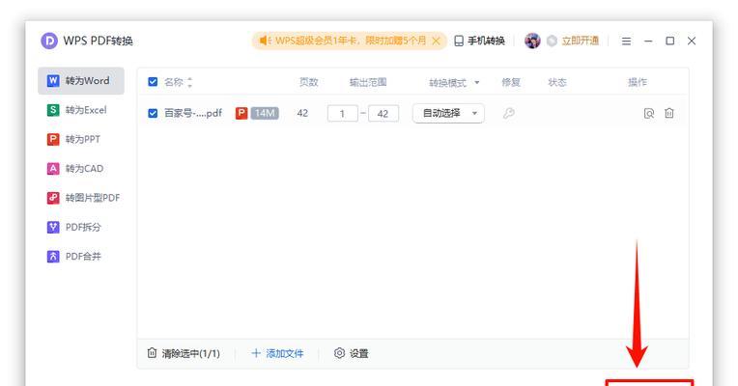Minimize the WPS PDF转换 window
Image resolution: width=738 pixels, height=386 pixels.
(x=648, y=41)
